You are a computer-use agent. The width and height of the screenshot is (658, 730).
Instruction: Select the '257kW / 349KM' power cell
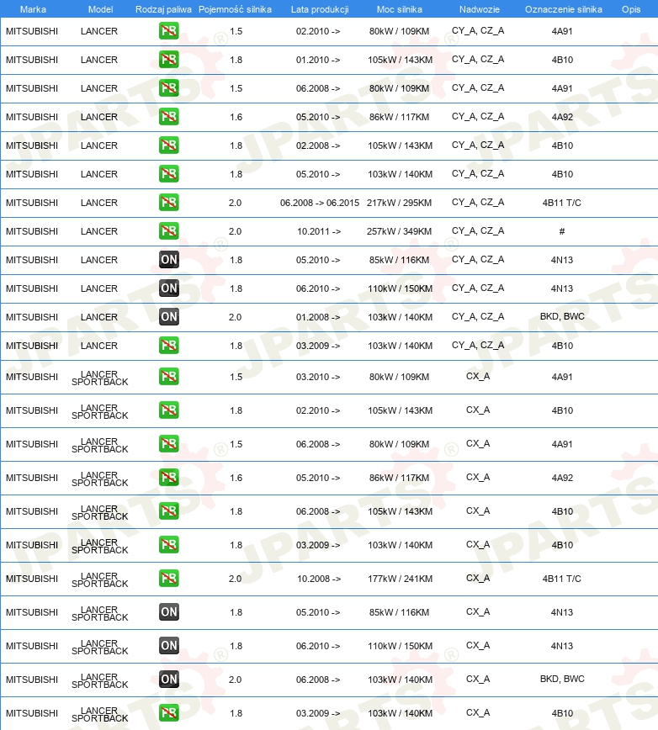click(x=400, y=231)
